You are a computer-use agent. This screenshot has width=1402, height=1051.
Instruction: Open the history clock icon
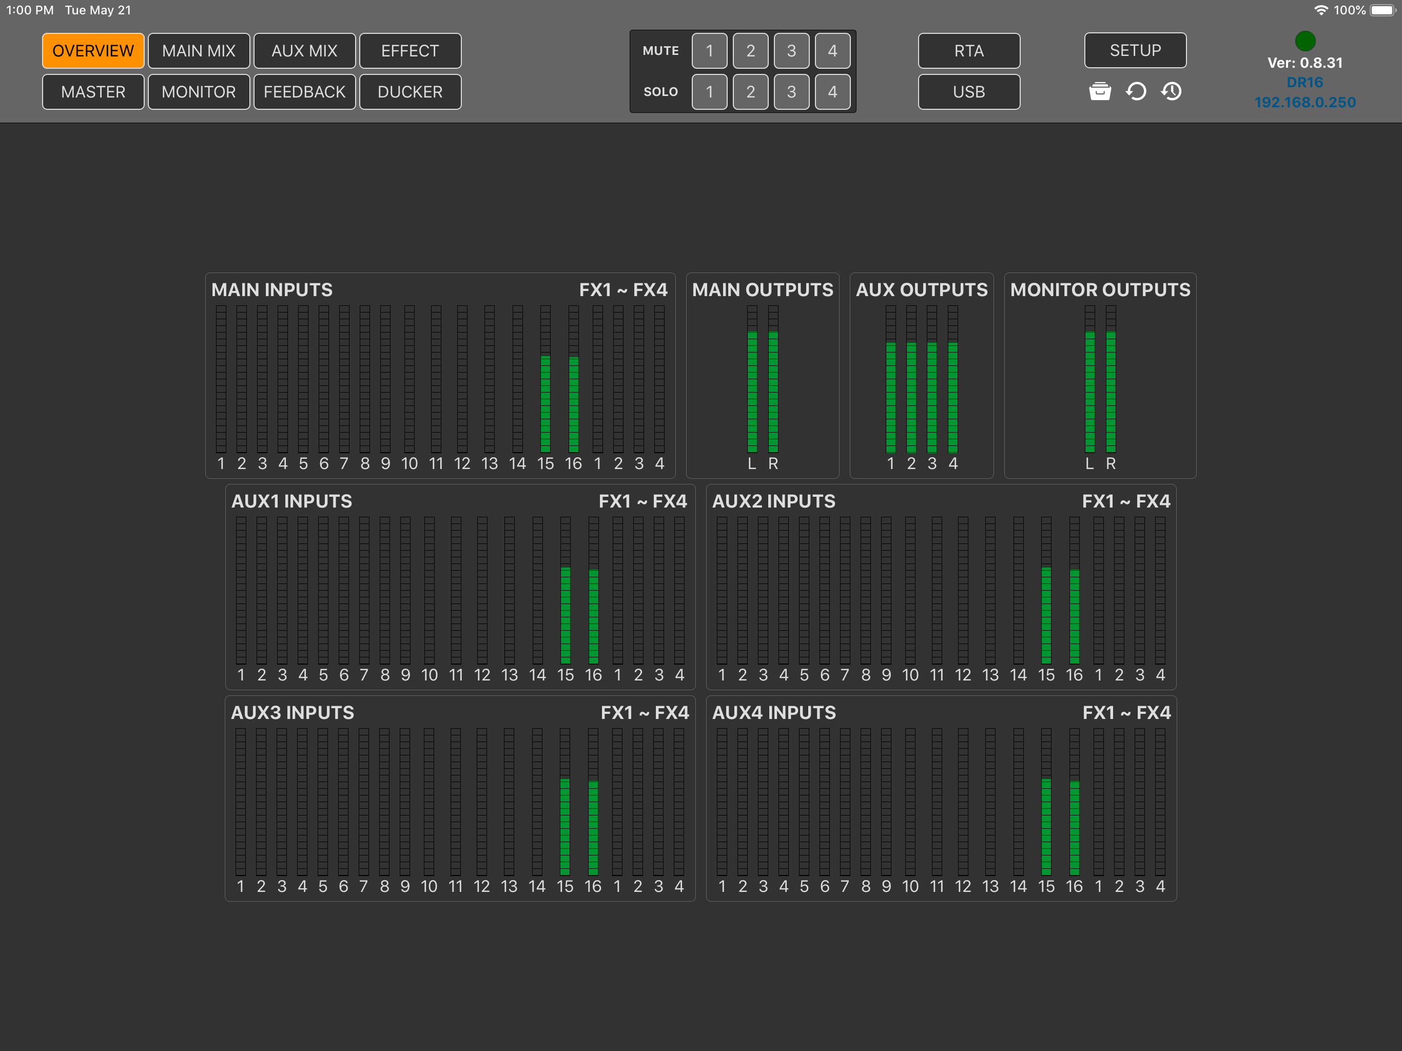click(x=1171, y=92)
